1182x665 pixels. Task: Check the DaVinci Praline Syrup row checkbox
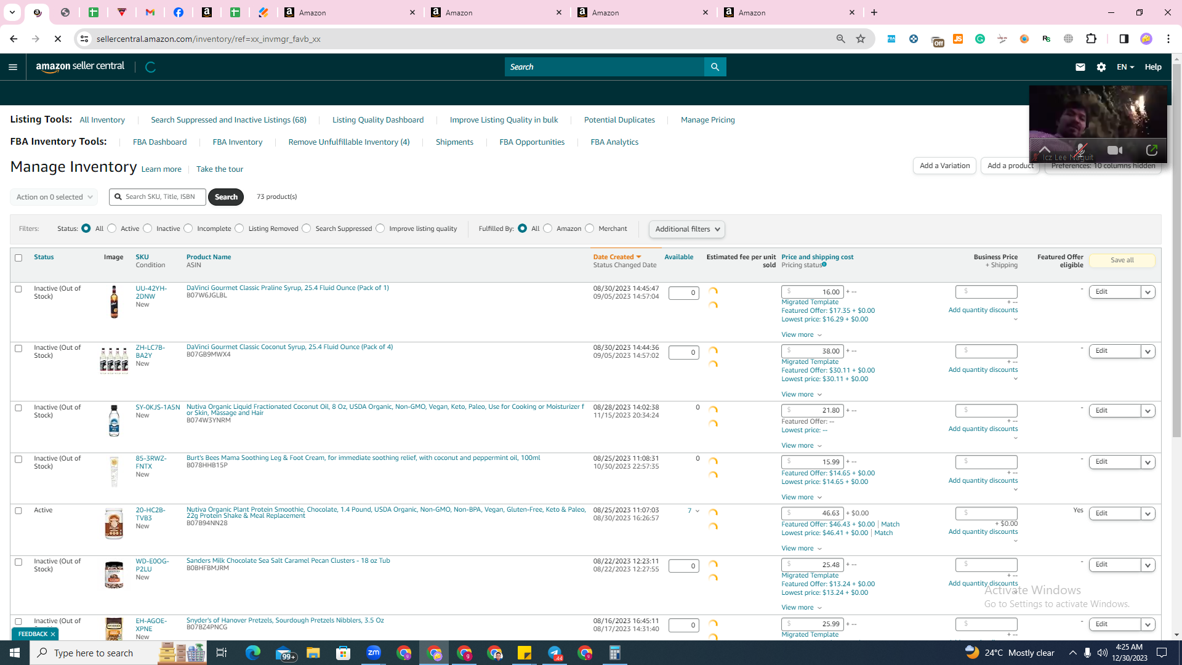18,289
